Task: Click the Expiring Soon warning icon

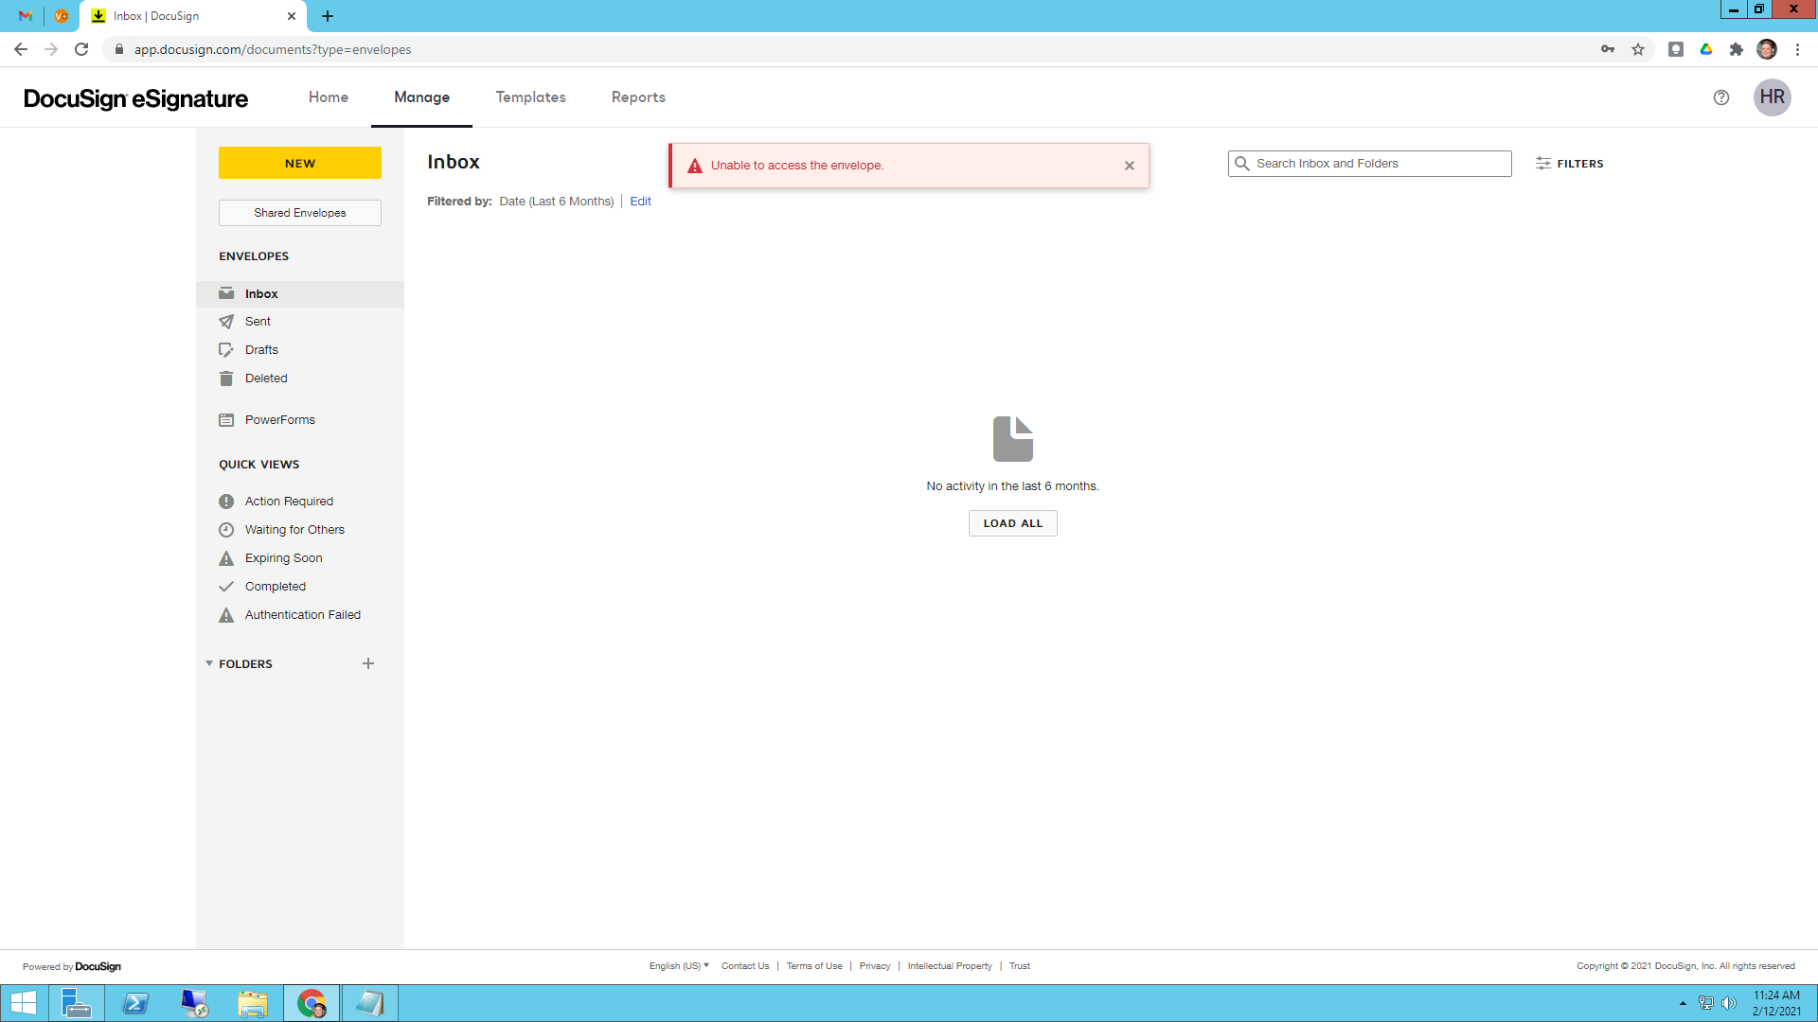Action: tap(226, 558)
